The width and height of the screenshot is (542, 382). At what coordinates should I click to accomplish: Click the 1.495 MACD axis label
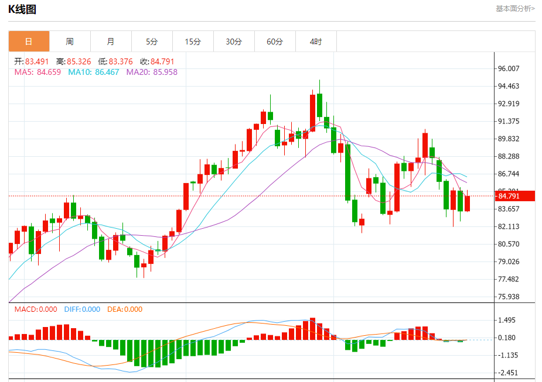(506, 320)
